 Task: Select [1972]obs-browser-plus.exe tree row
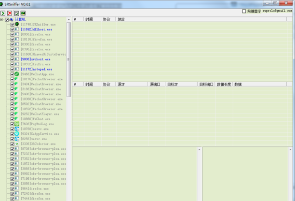click(43, 164)
